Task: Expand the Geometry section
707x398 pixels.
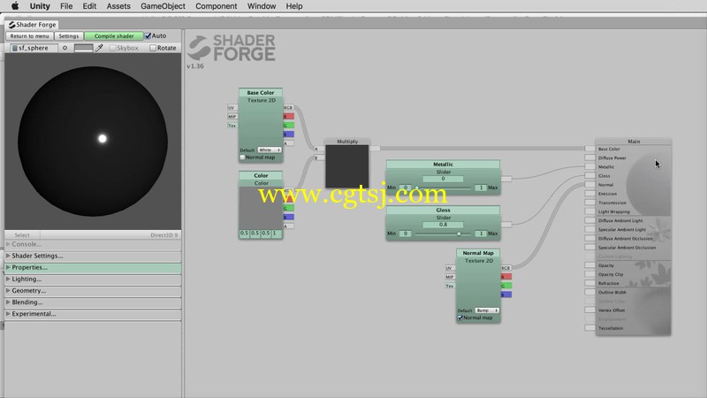Action: (x=93, y=291)
